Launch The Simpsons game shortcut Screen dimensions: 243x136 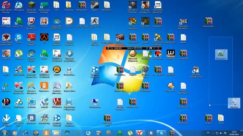coord(133,23)
